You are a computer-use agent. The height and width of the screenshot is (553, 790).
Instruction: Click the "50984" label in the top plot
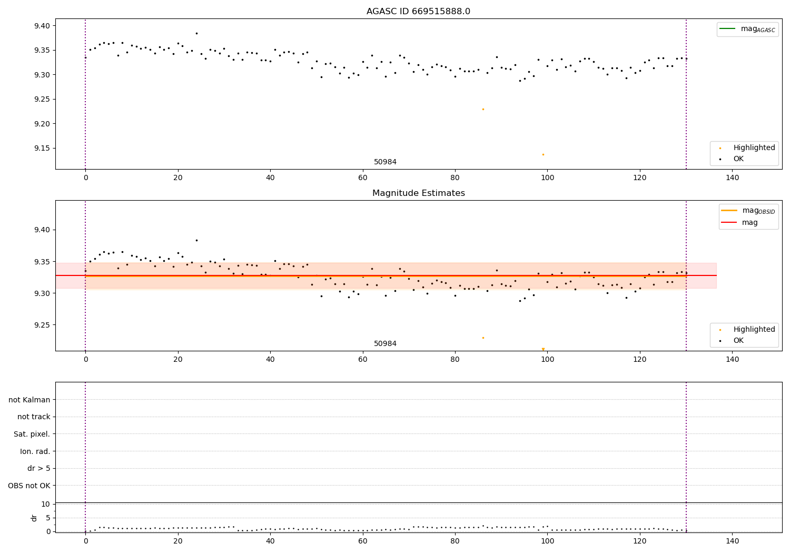pyautogui.click(x=385, y=162)
